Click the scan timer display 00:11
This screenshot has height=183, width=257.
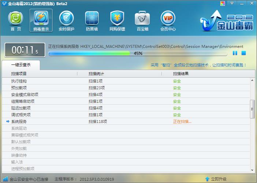25,50
